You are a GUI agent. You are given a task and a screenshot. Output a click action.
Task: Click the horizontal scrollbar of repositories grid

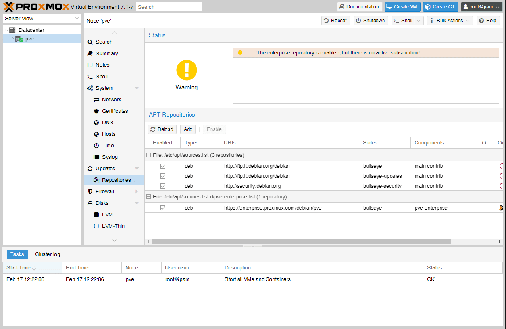pos(301,242)
